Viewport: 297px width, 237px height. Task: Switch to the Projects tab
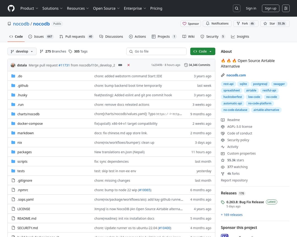(164, 37)
